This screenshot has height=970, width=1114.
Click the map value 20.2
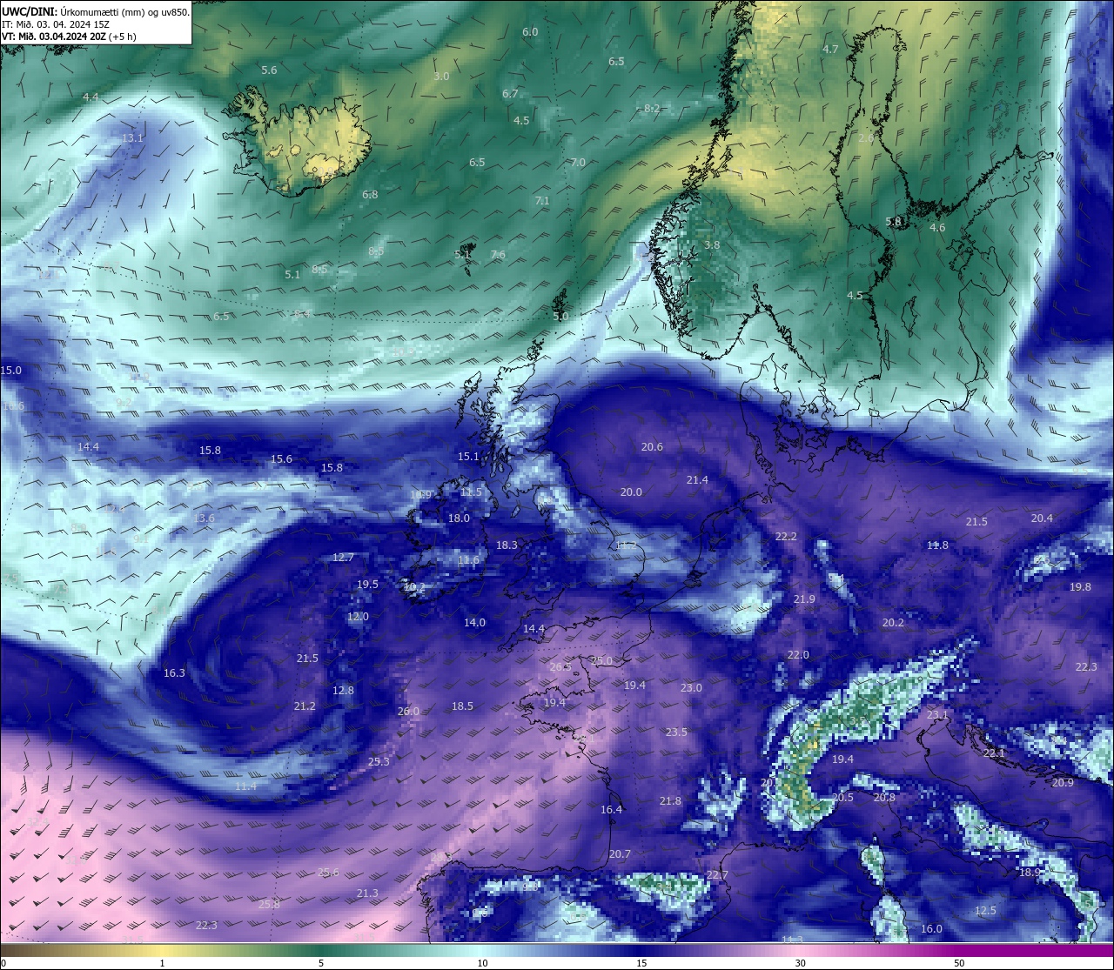[893, 622]
